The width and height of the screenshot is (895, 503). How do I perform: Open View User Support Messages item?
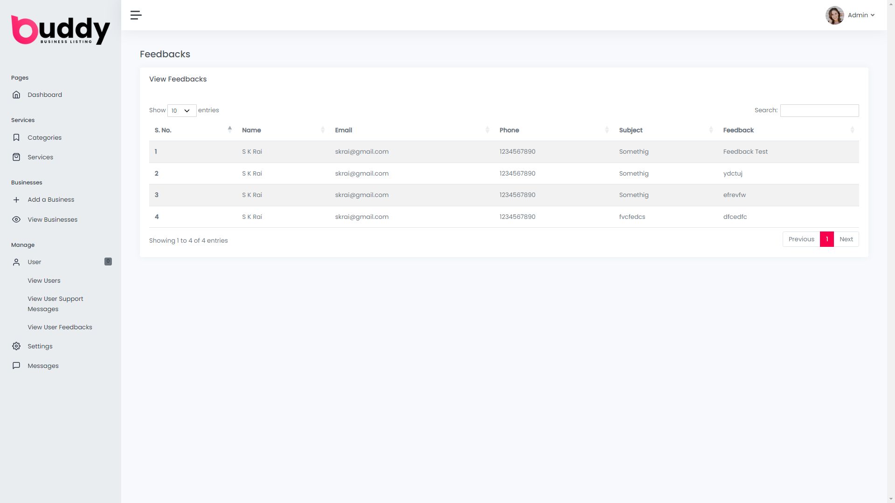[55, 304]
